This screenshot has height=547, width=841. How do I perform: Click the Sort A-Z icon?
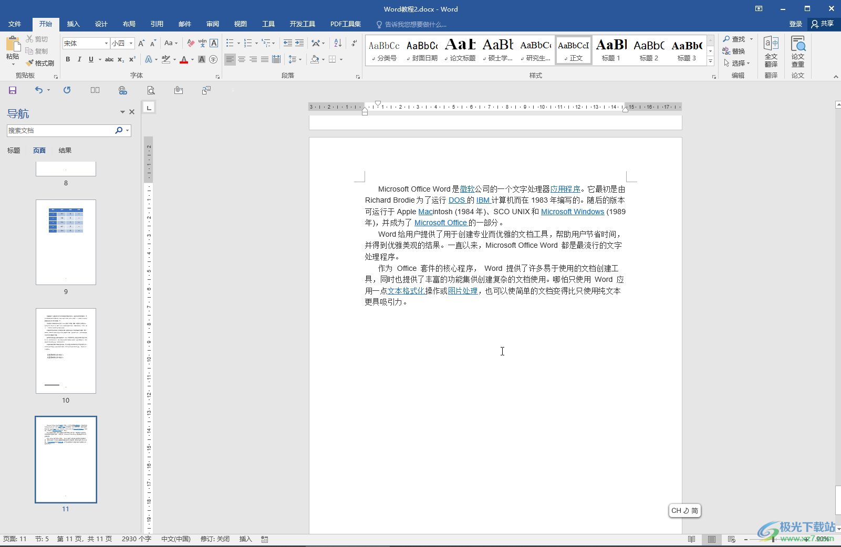(338, 43)
